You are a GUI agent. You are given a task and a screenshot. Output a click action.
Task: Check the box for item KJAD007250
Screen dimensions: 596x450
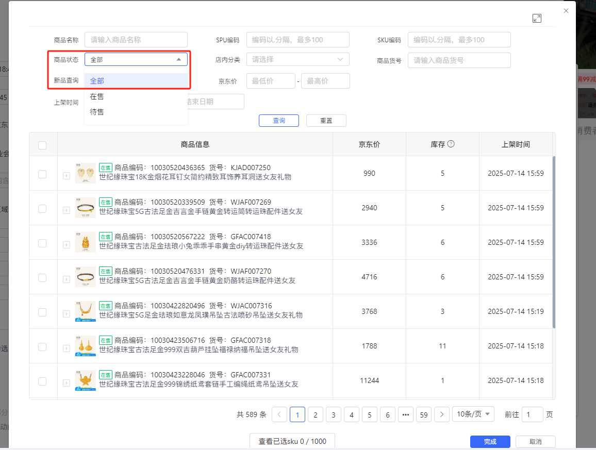click(42, 174)
